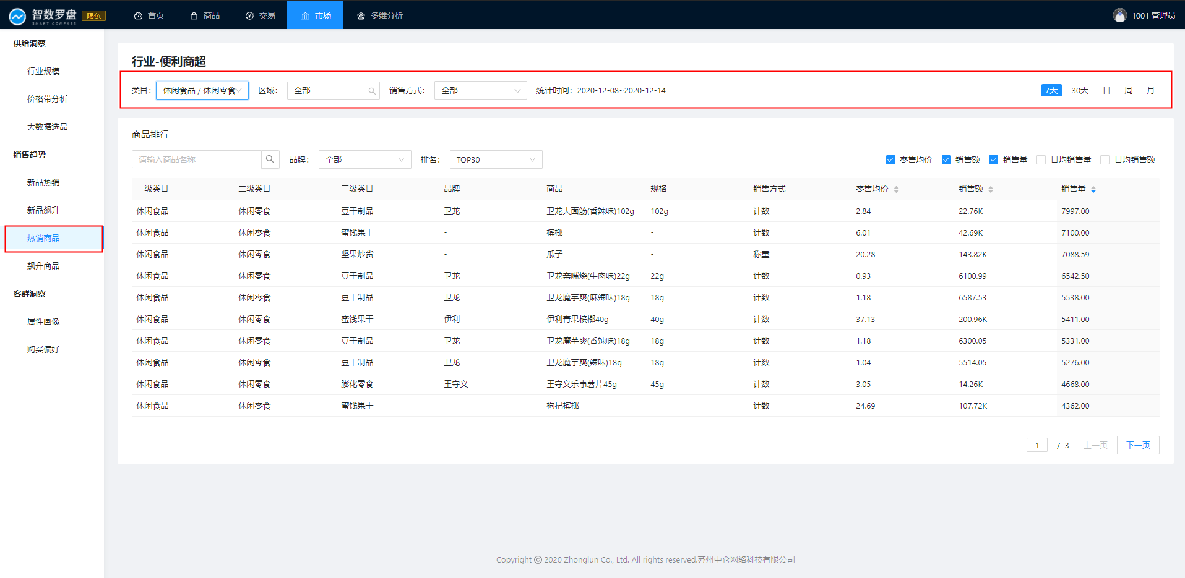Select the 30天 time range

pyautogui.click(x=1080, y=91)
